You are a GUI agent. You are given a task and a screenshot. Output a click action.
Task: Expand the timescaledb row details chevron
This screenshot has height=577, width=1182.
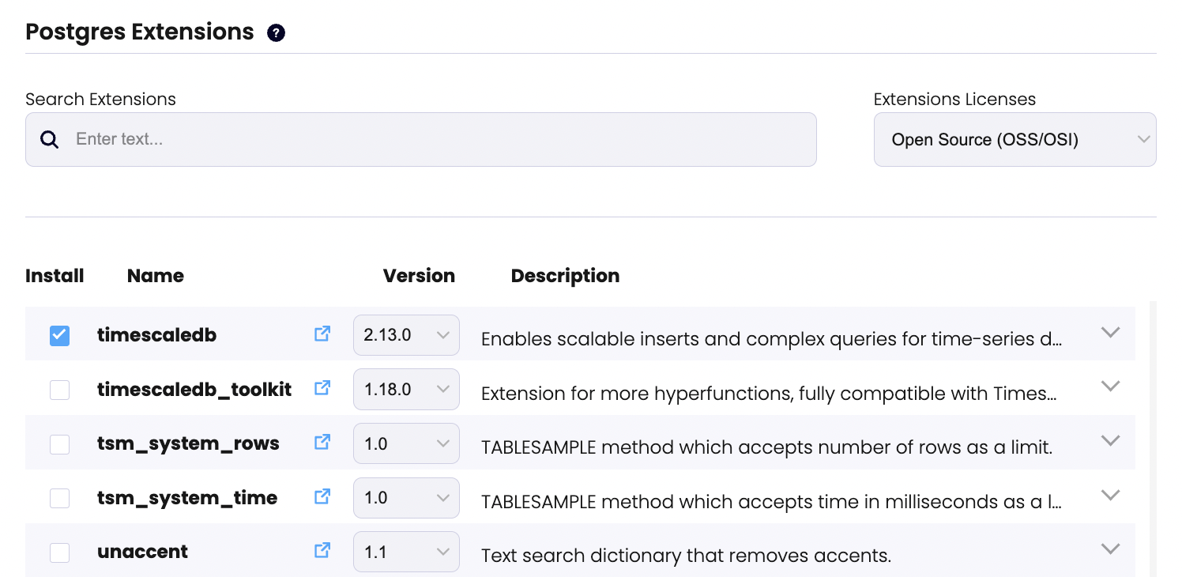point(1111,332)
